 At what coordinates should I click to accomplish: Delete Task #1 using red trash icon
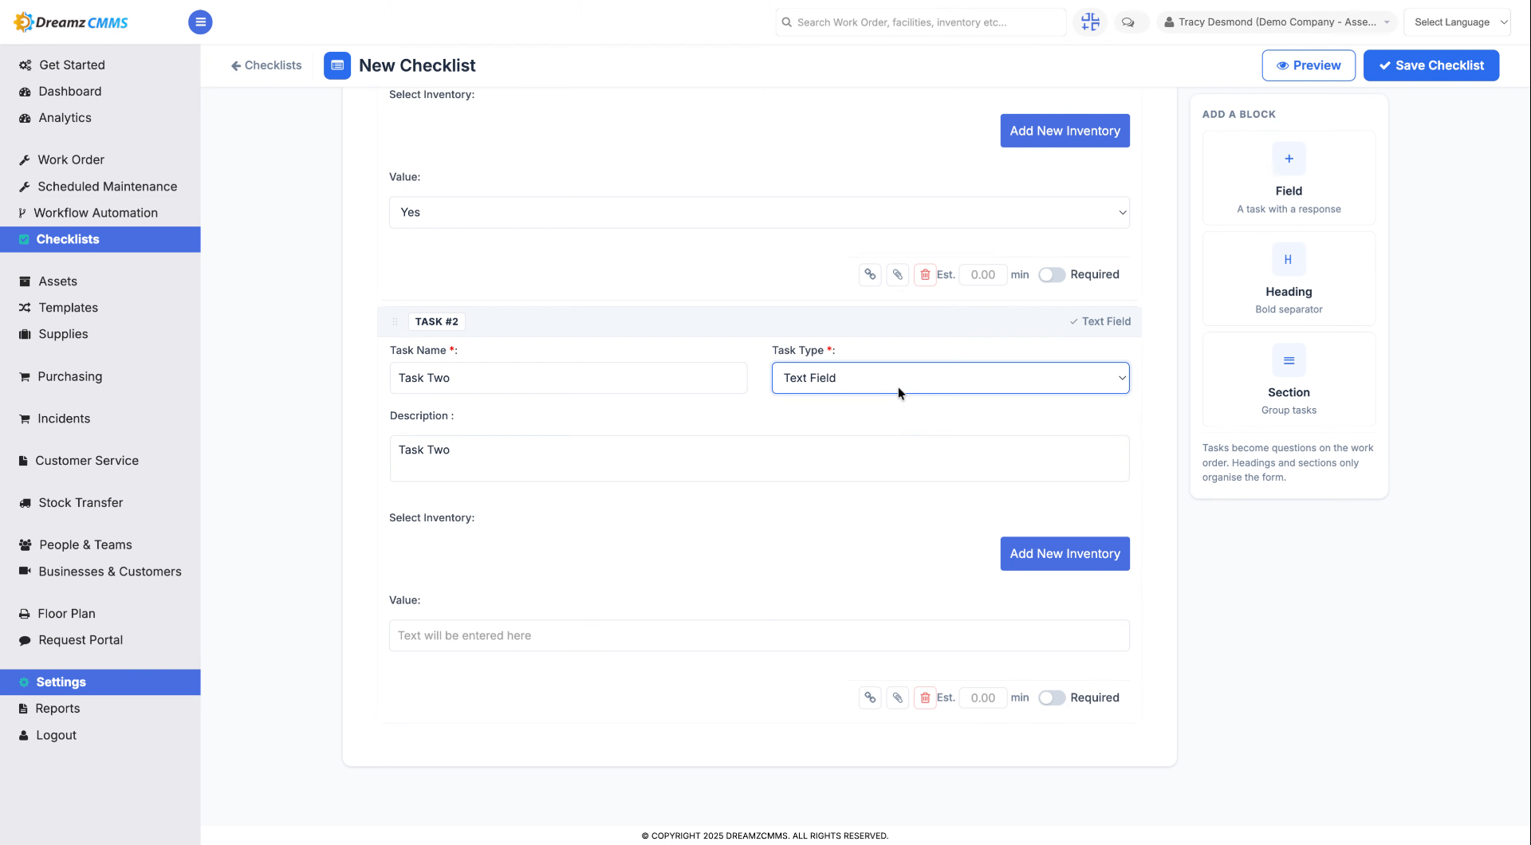pyautogui.click(x=925, y=275)
